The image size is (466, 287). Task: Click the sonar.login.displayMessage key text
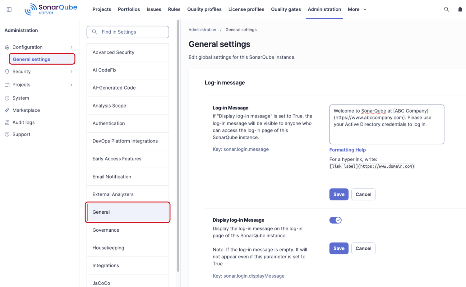(248, 276)
